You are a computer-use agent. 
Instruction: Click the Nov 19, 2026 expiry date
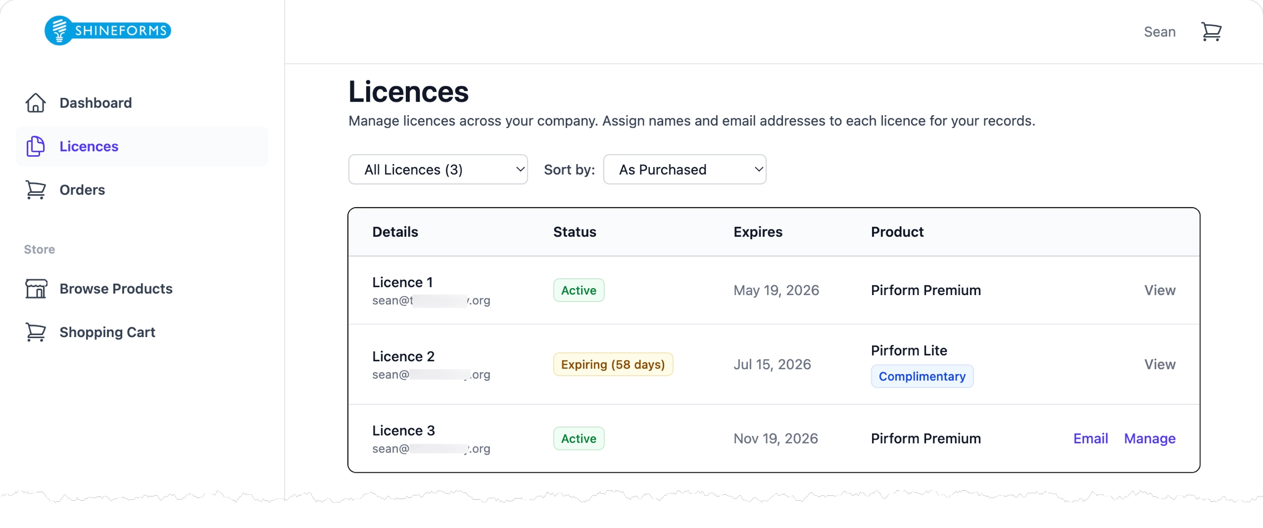pyautogui.click(x=776, y=439)
